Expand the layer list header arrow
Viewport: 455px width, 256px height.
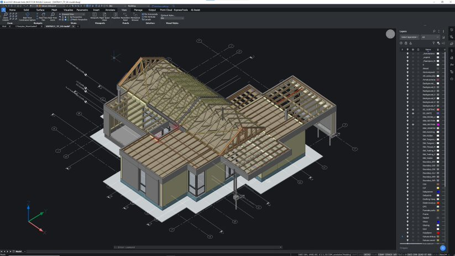402,50
